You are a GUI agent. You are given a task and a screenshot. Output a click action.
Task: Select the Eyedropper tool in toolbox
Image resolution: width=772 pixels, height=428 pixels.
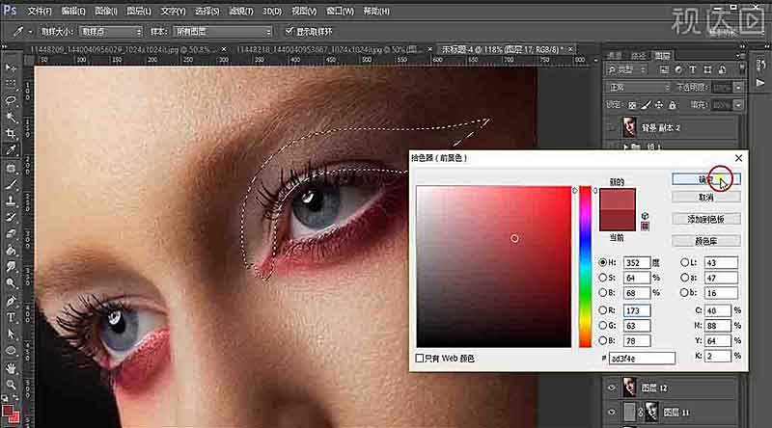tap(11, 150)
